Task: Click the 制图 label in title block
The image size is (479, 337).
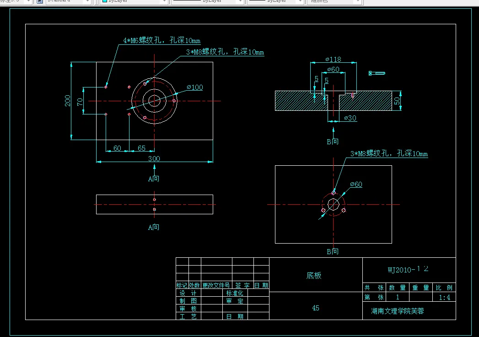Action: click(188, 301)
